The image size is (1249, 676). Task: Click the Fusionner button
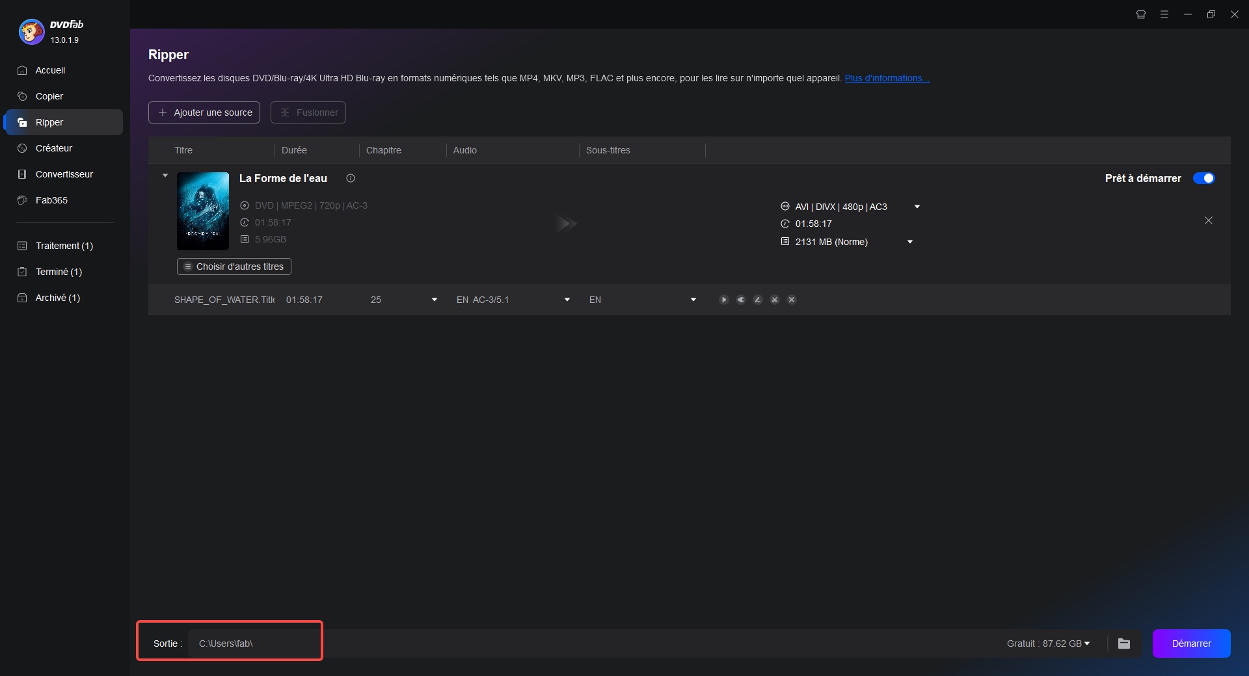point(308,112)
